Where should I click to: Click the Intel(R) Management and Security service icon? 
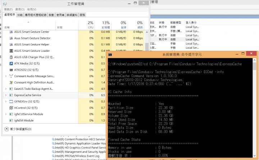(53, 152)
